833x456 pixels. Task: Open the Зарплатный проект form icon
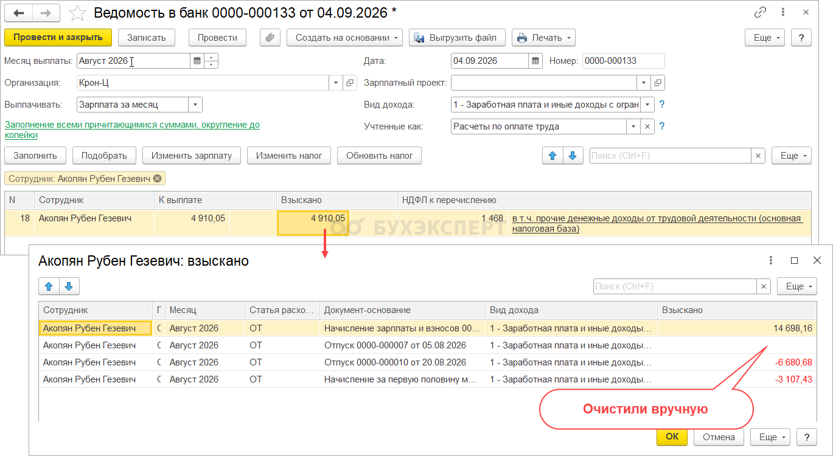tap(658, 83)
